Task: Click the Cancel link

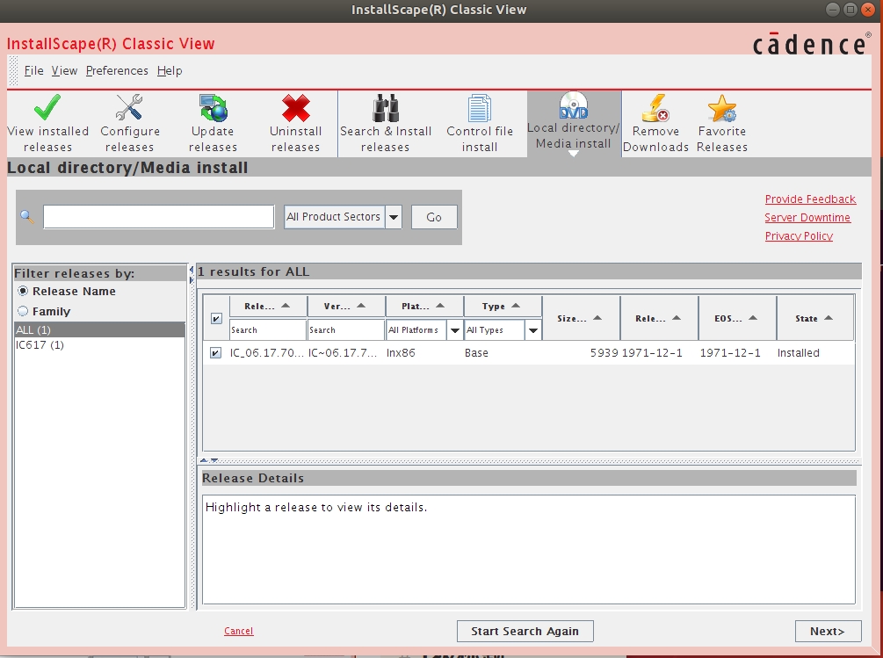Action: 239,631
